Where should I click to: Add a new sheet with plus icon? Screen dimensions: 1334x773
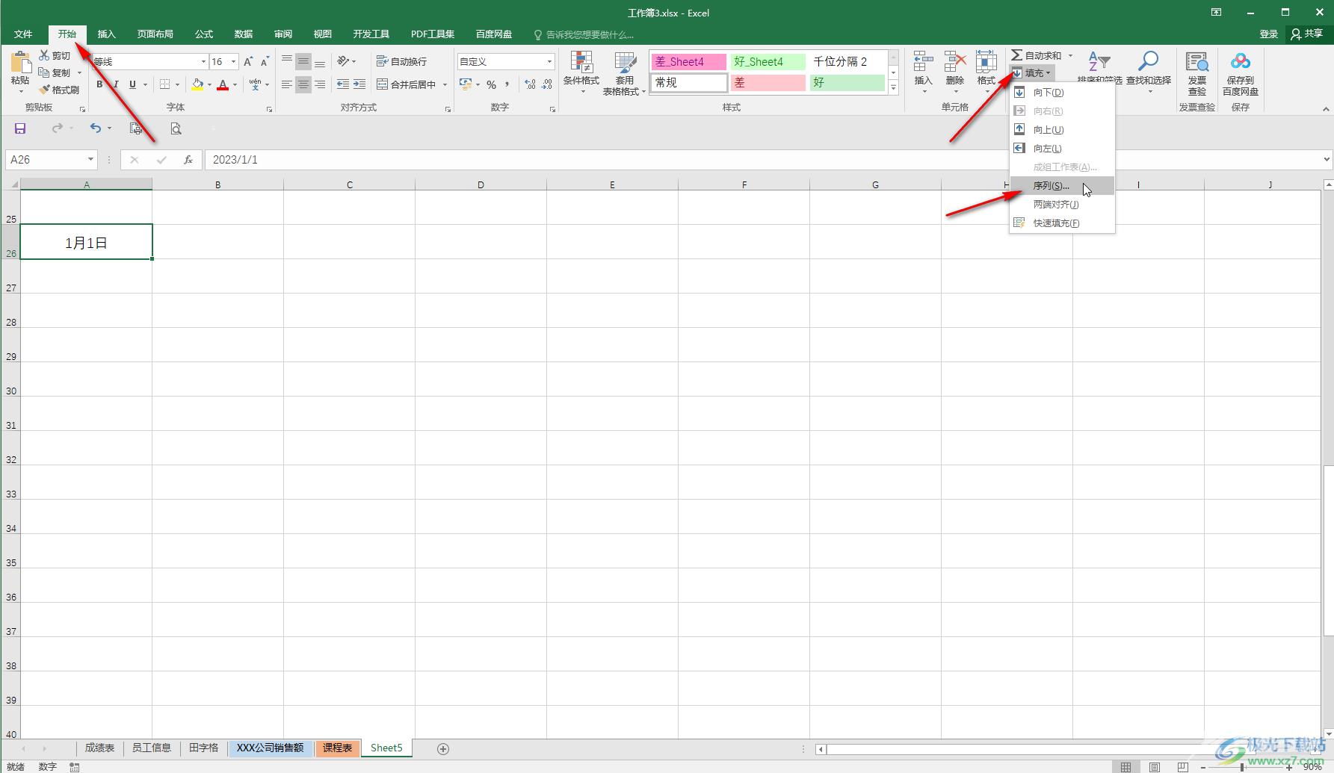coord(442,748)
